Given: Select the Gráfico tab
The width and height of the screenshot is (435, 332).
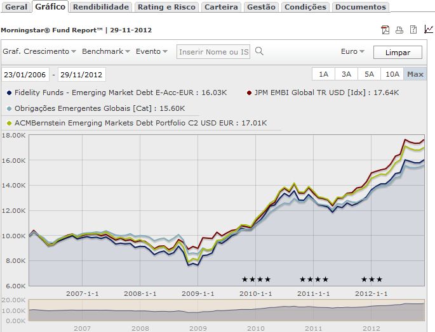Looking at the screenshot, I should pos(50,6).
